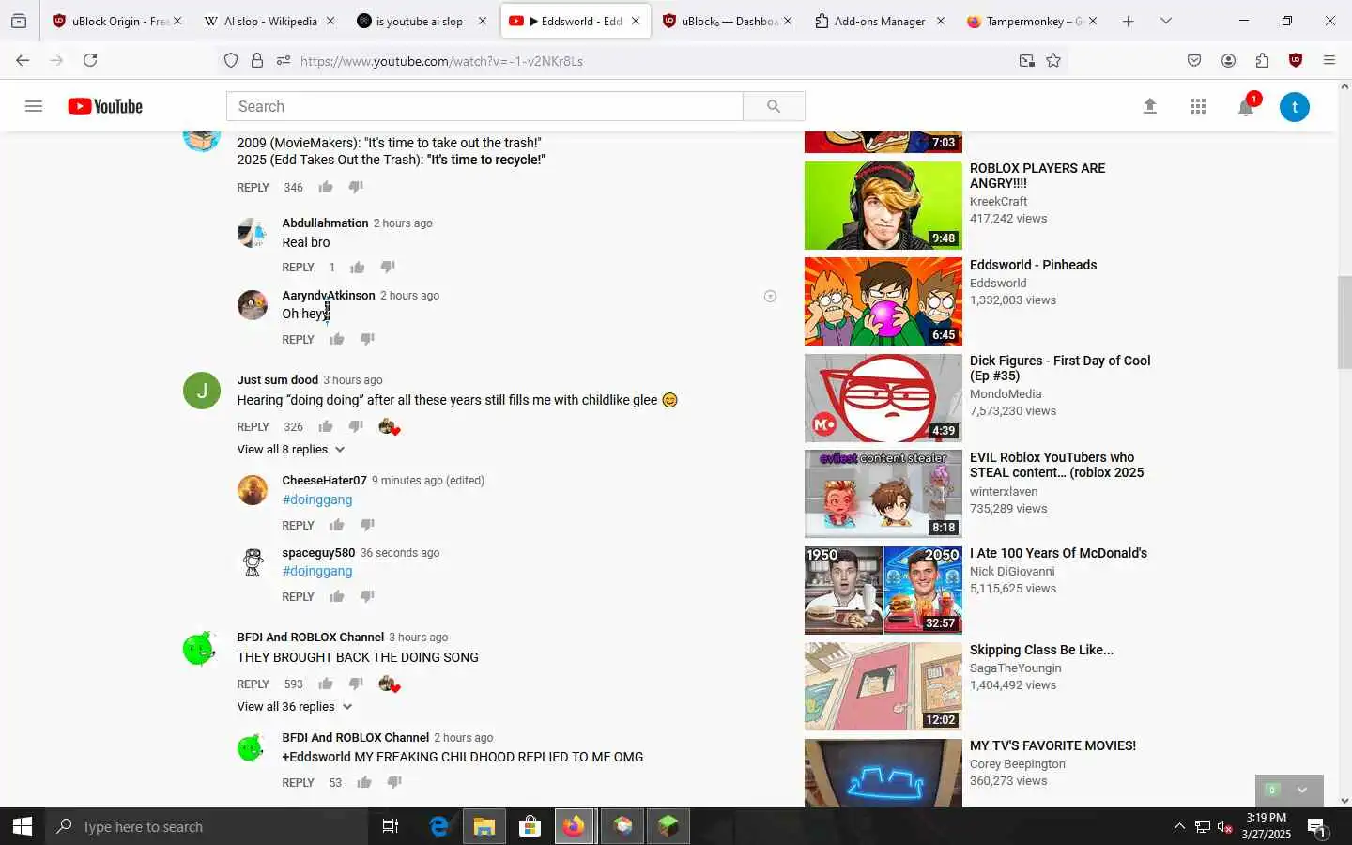The height and width of the screenshot is (845, 1352).
Task: Click the page vertical scrollbar thumb
Action: [1344, 323]
